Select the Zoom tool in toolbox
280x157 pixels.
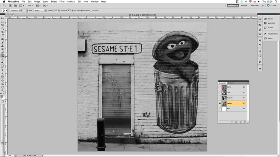[3, 91]
